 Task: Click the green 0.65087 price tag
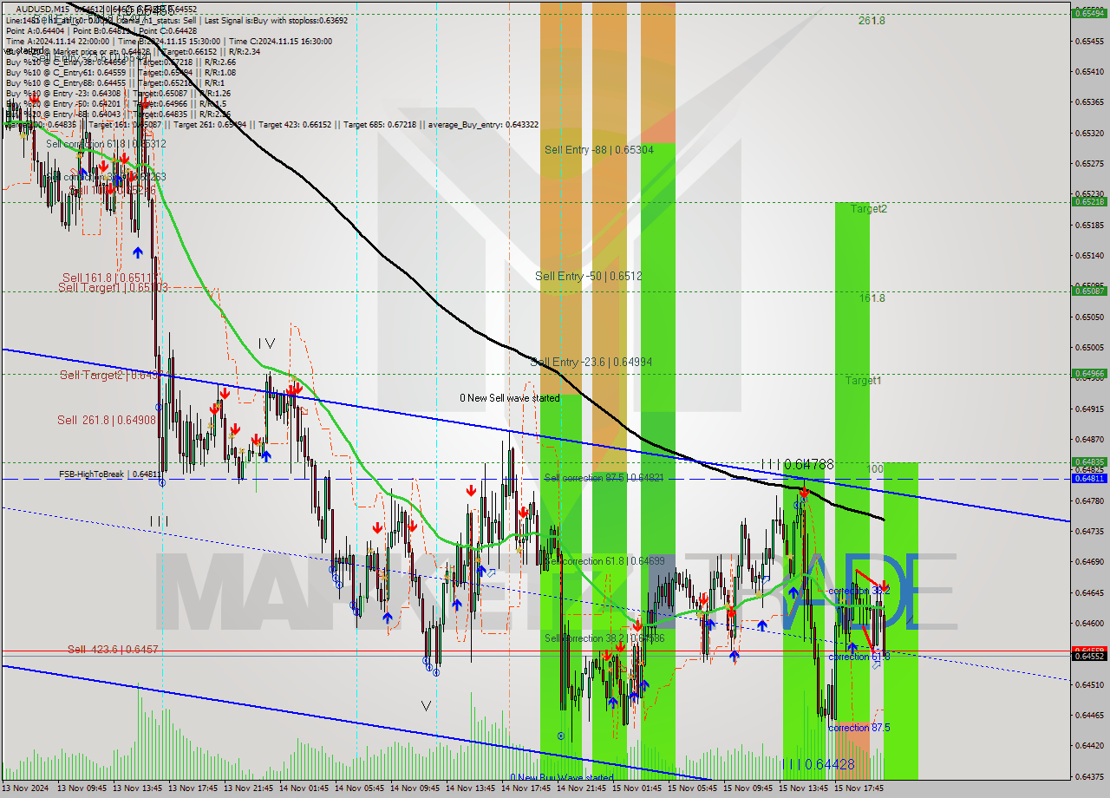click(x=1088, y=291)
